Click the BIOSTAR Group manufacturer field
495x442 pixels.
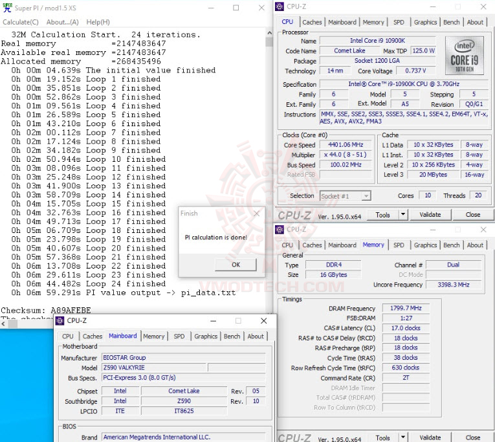(x=183, y=358)
